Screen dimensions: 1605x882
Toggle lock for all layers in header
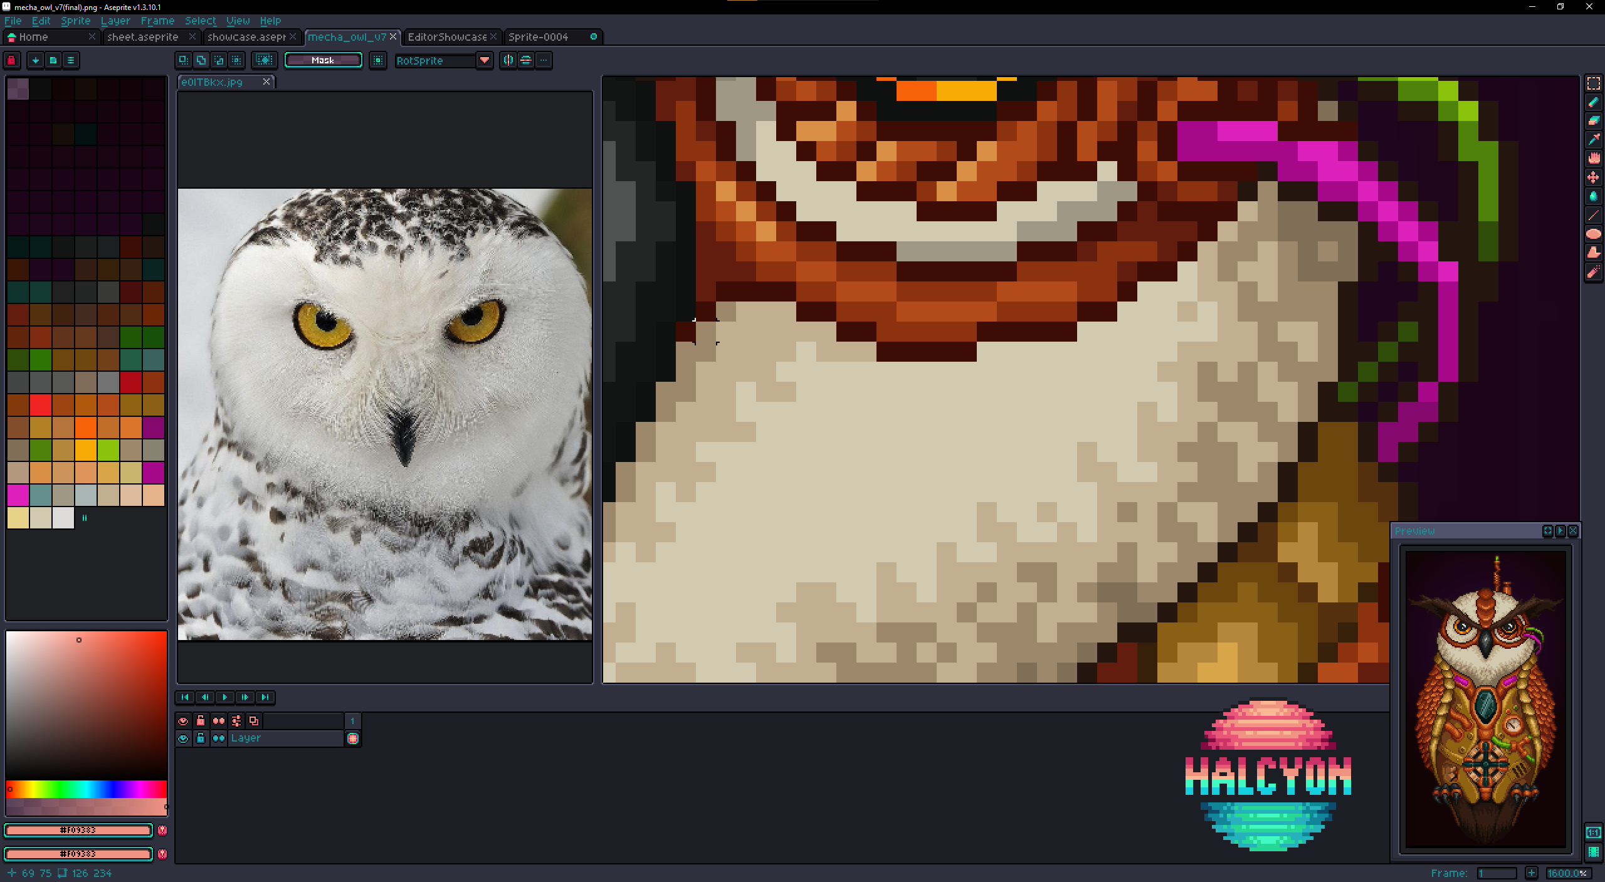coord(201,721)
